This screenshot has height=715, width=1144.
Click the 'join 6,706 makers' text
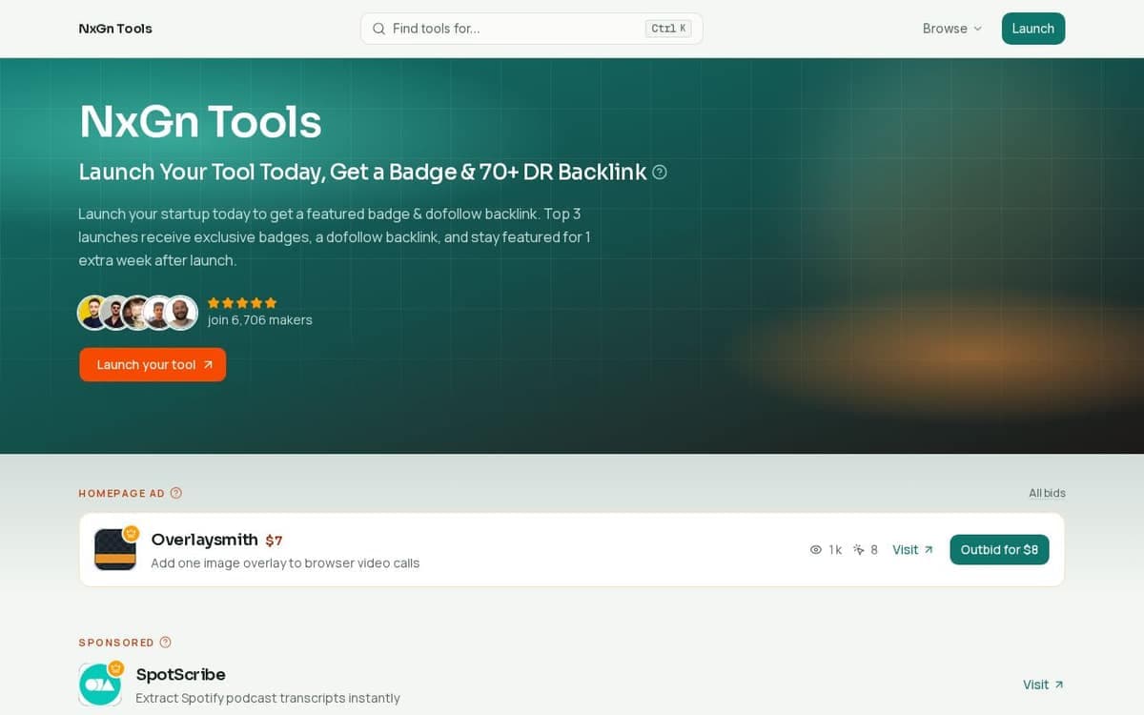(x=260, y=320)
